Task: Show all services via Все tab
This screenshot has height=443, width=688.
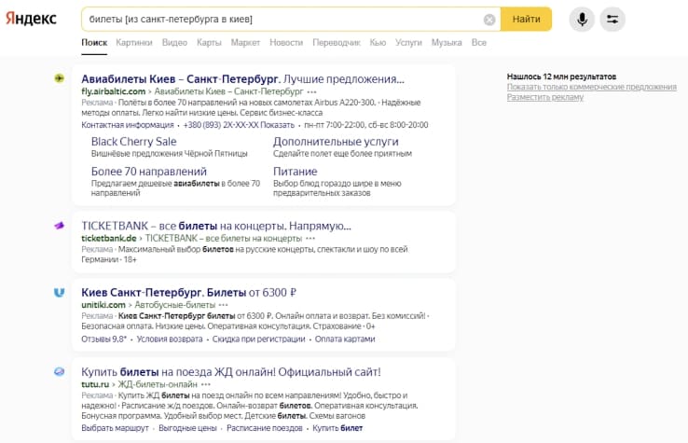Action: click(x=479, y=43)
